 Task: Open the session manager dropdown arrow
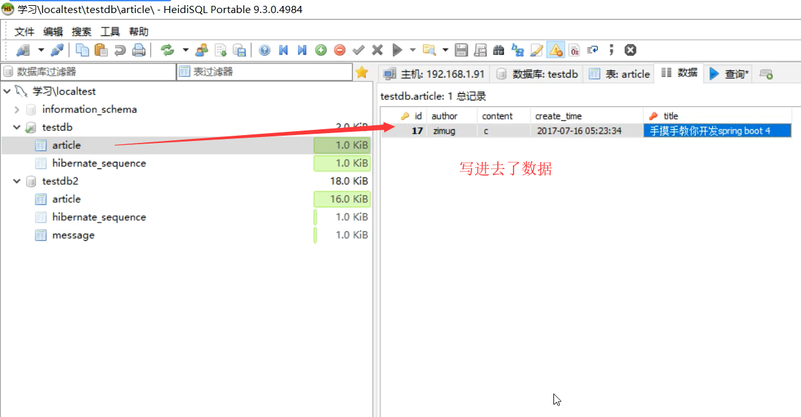tap(41, 50)
